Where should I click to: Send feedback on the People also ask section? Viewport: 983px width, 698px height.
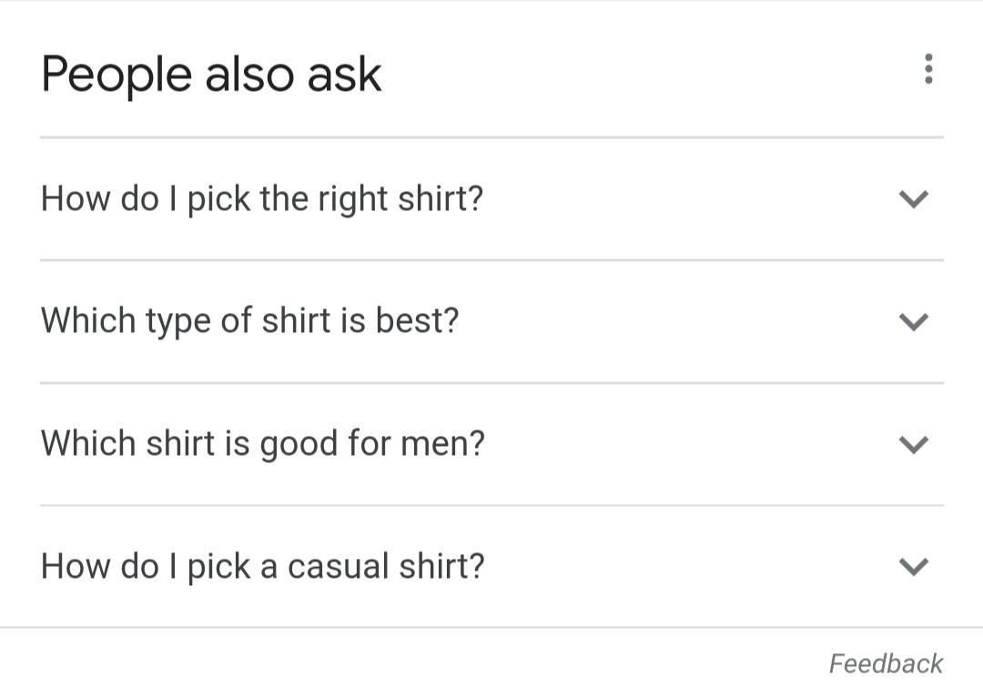click(886, 663)
